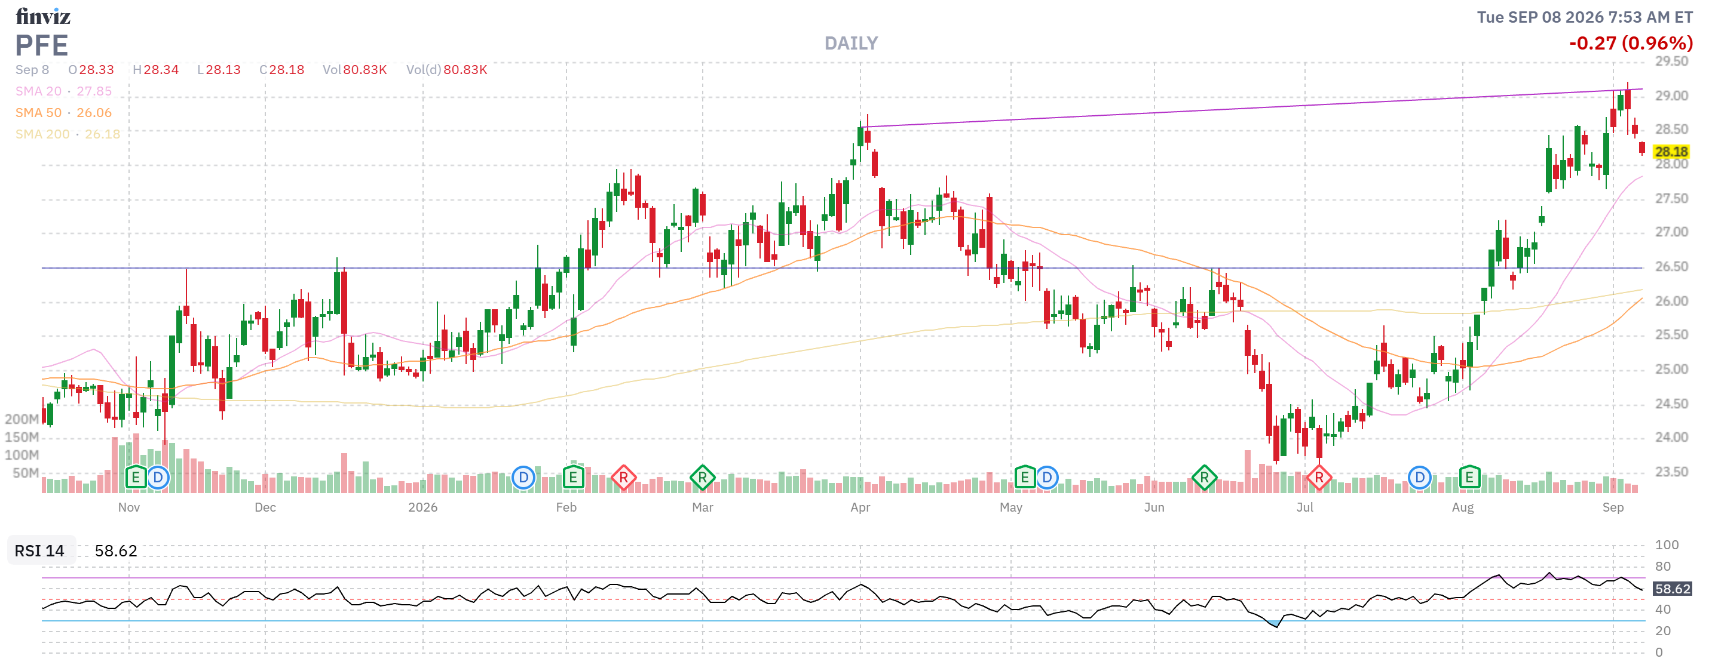Click the RSI value beside RSI 14 label
This screenshot has width=1709, height=671.
[116, 550]
